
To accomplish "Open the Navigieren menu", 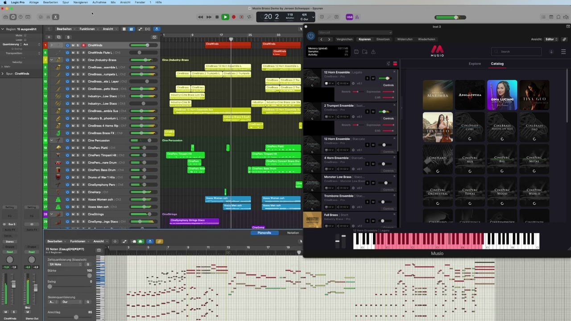I will [81, 2].
